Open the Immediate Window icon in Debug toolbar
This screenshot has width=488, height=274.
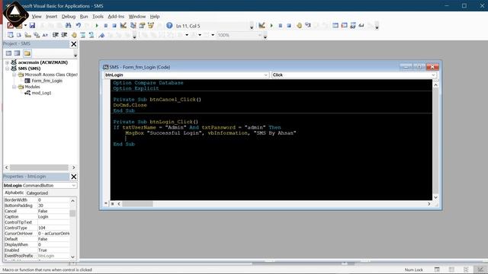click(344, 25)
